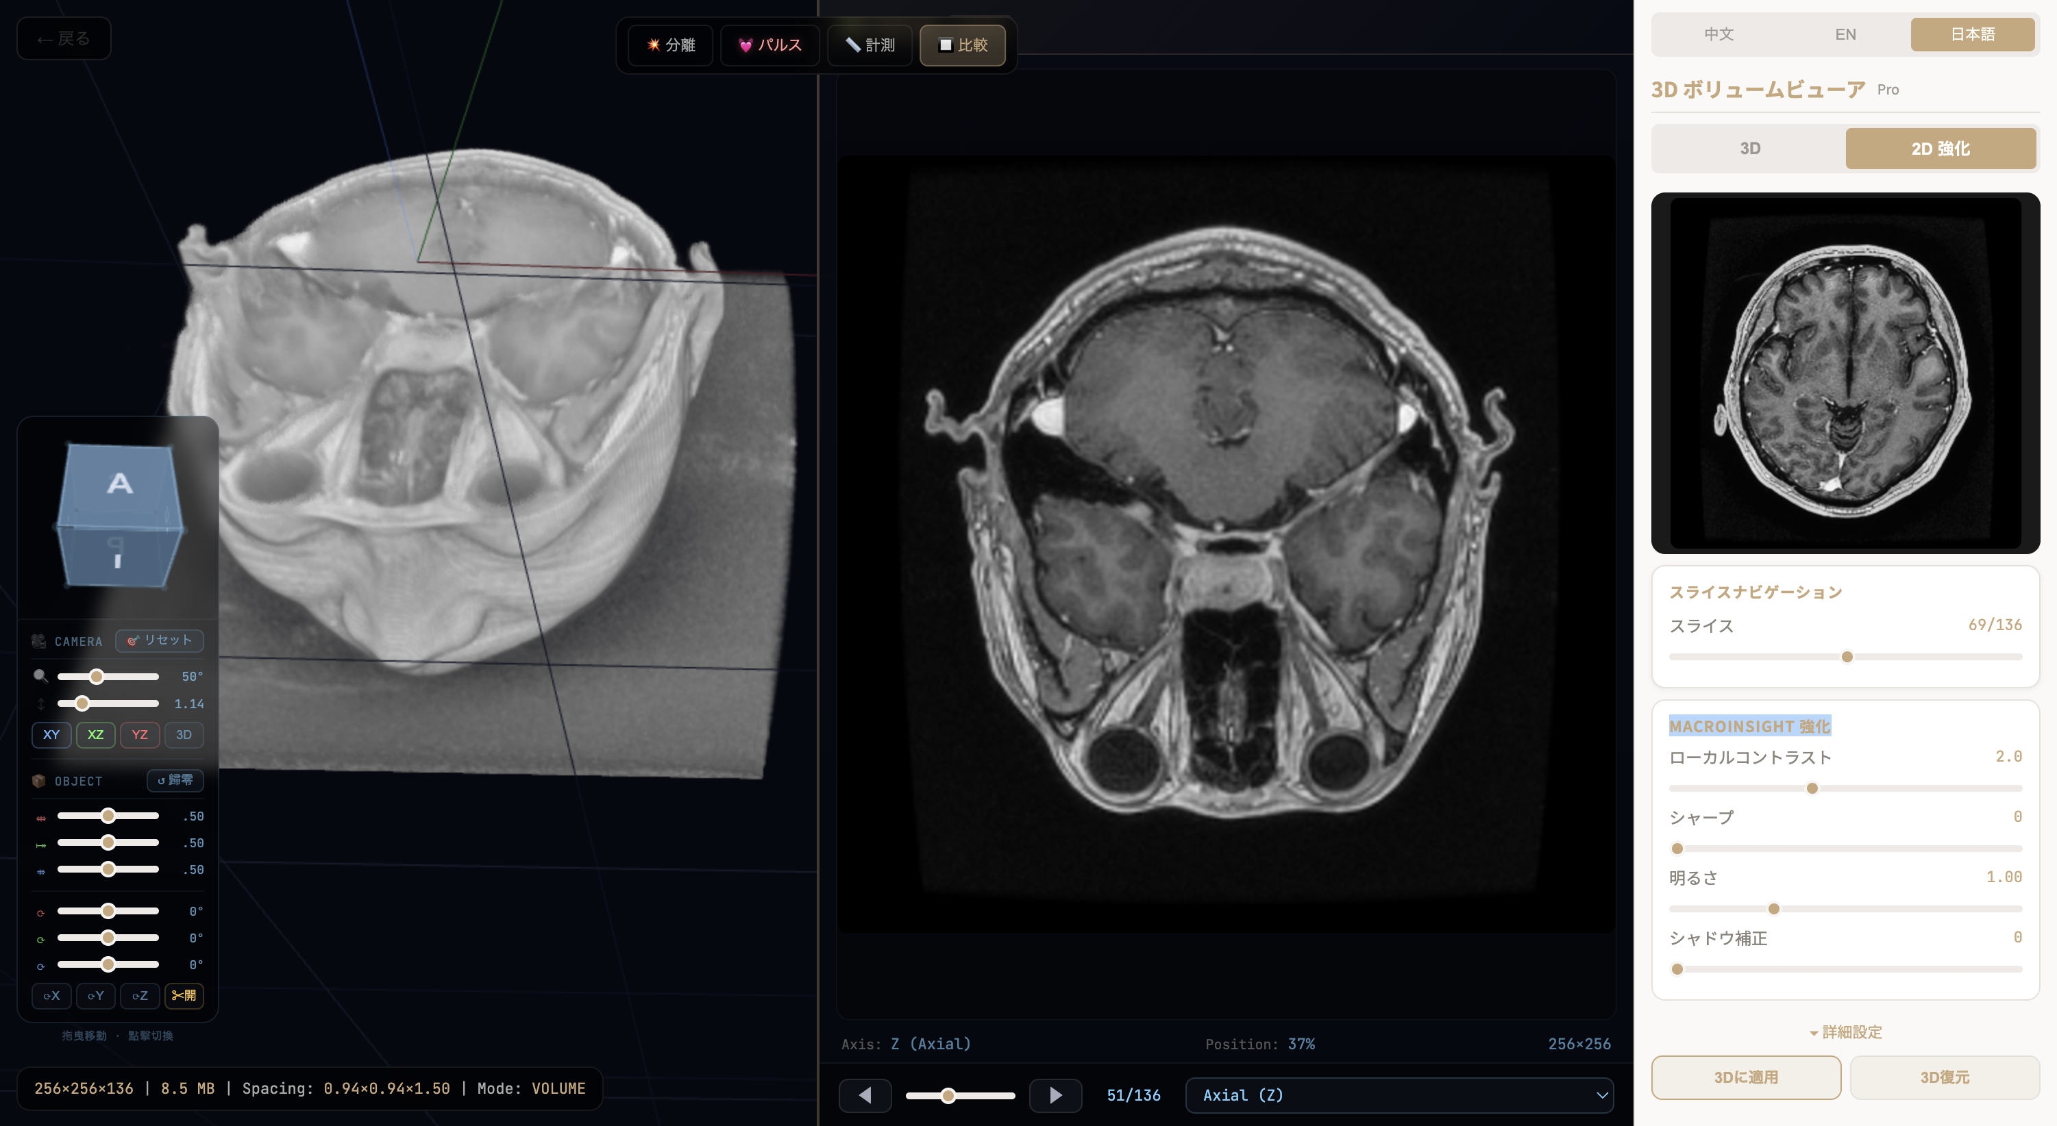
Task: Click the camera icon beside CAMERA
Action: point(38,641)
